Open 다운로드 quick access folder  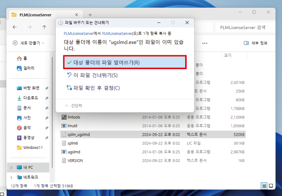[x=27, y=98]
